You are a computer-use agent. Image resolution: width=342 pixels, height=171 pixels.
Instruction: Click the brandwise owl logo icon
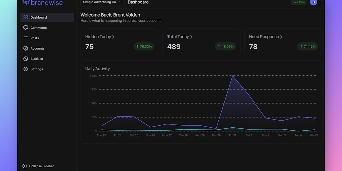26,2
